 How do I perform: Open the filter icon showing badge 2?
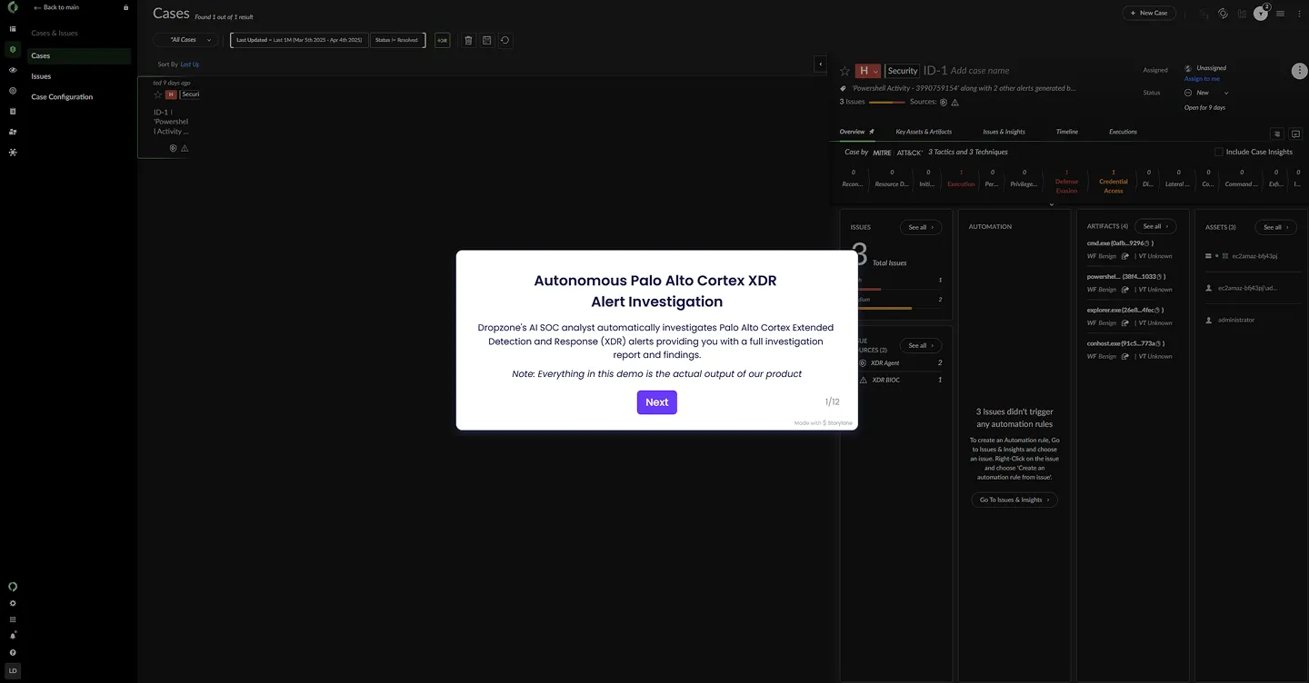click(1261, 13)
